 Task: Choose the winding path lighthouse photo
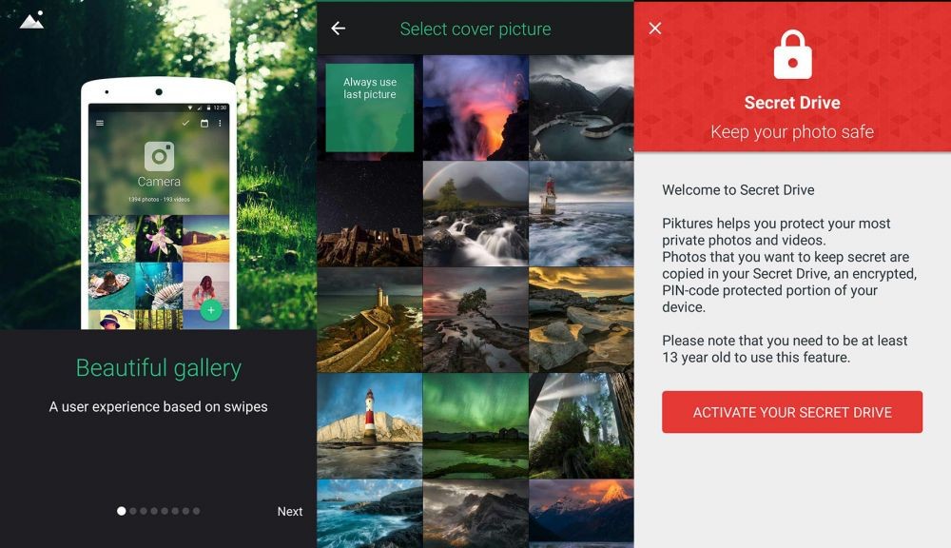pos(369,320)
